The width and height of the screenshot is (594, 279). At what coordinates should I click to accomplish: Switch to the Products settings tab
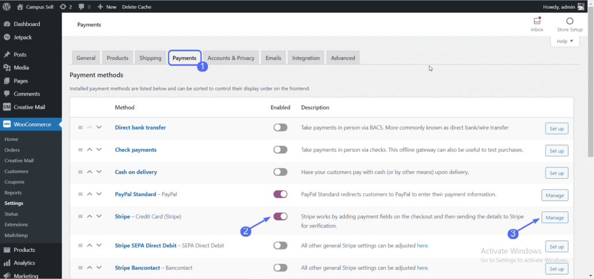pos(118,58)
